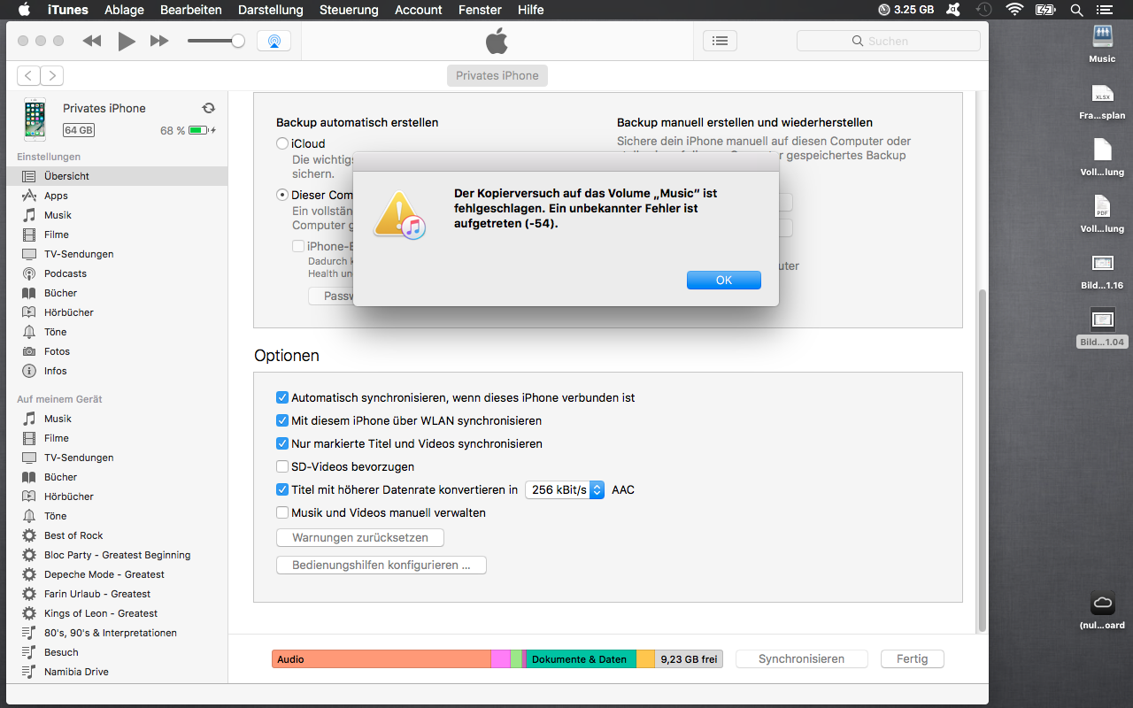Select the Bild...1.16 desktop screenshot file
Image resolution: width=1133 pixels, height=708 pixels.
click(1102, 271)
